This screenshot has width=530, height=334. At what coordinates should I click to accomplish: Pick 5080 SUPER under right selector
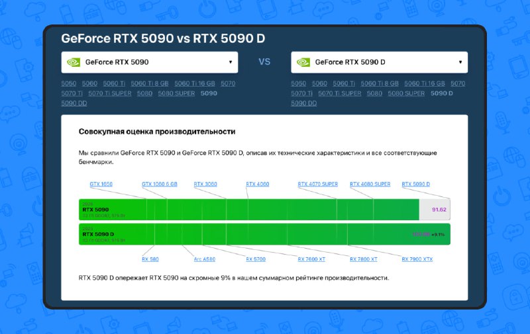pos(406,93)
